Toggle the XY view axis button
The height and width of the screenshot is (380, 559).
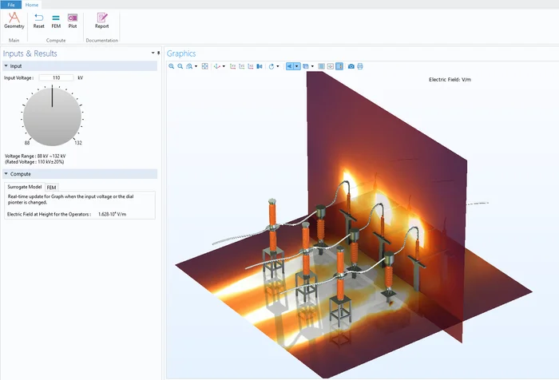pos(233,66)
